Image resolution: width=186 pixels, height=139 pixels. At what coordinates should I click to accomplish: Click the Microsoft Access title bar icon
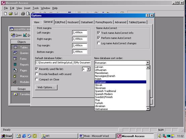pos(3,3)
